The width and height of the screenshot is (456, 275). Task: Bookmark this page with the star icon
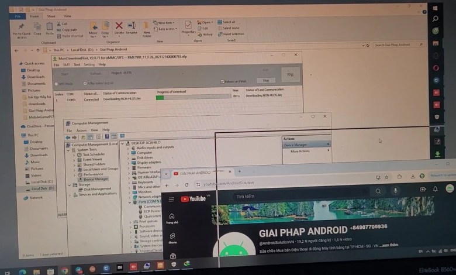(386, 177)
